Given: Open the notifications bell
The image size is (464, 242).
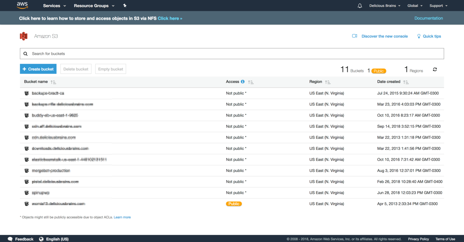Looking at the screenshot, I should [x=360, y=6].
